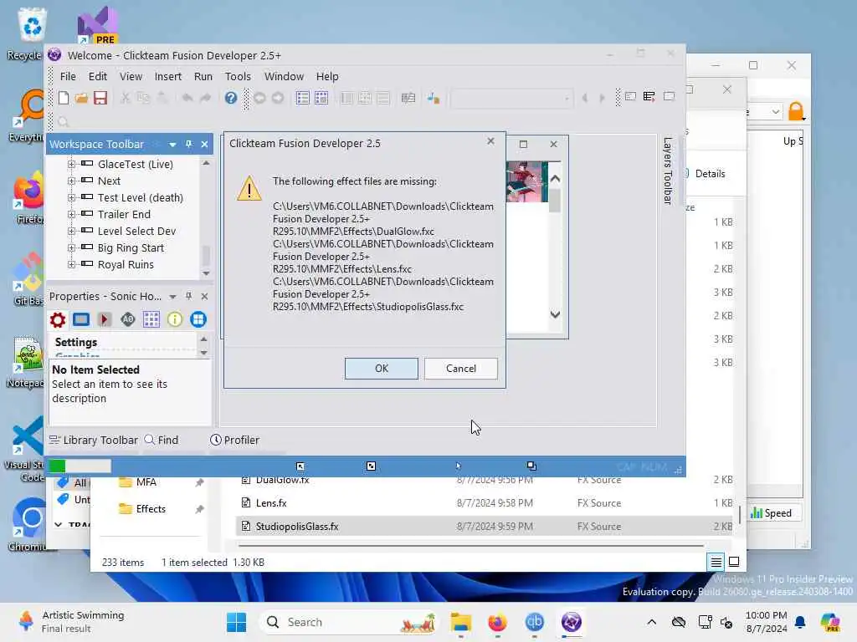
Task: Switch to the Profiler tab
Action: coord(234,440)
